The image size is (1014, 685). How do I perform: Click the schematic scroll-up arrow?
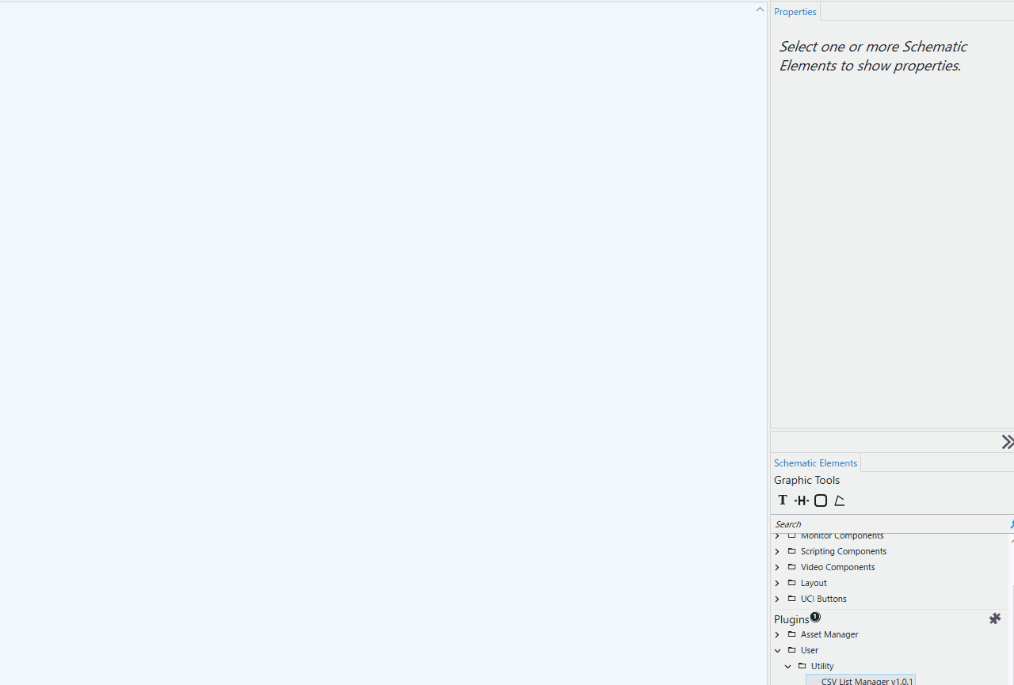point(760,10)
